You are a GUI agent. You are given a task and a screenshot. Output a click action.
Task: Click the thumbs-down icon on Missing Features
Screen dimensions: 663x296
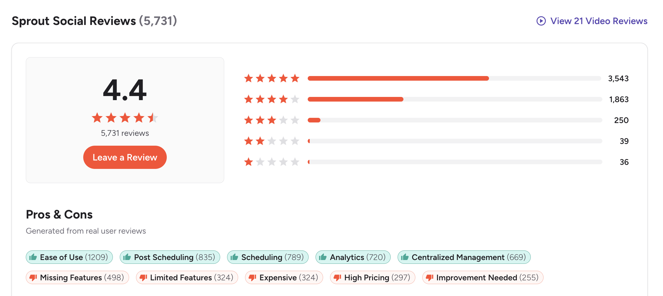tap(33, 277)
